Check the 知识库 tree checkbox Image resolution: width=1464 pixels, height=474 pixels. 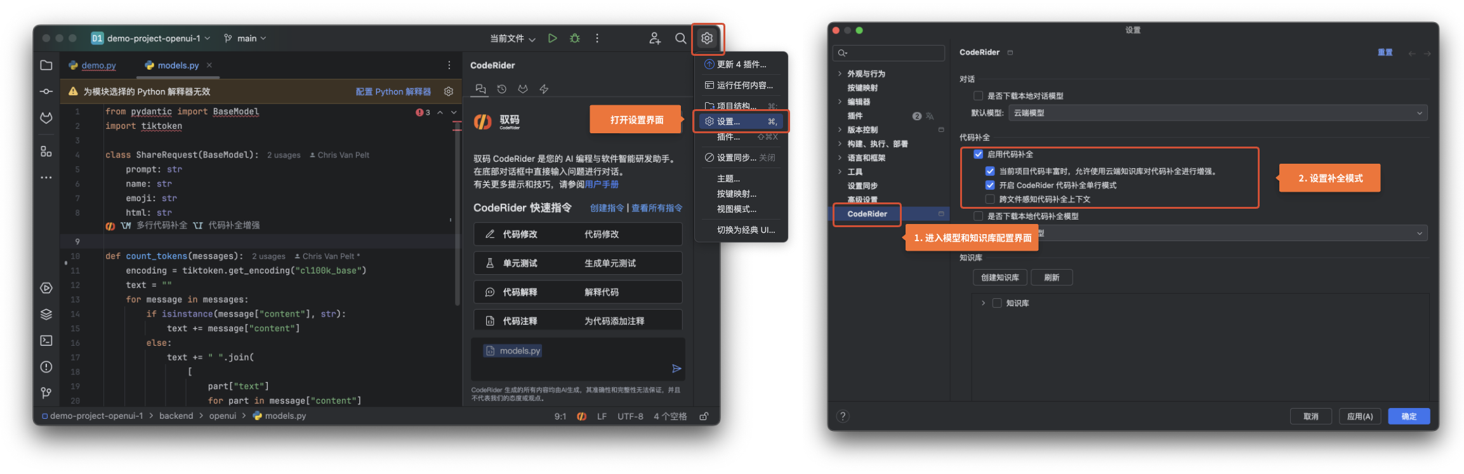point(997,303)
